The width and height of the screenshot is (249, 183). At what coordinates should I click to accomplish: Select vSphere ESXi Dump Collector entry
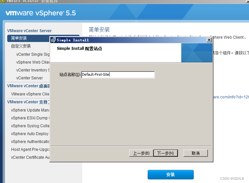[x=30, y=118]
